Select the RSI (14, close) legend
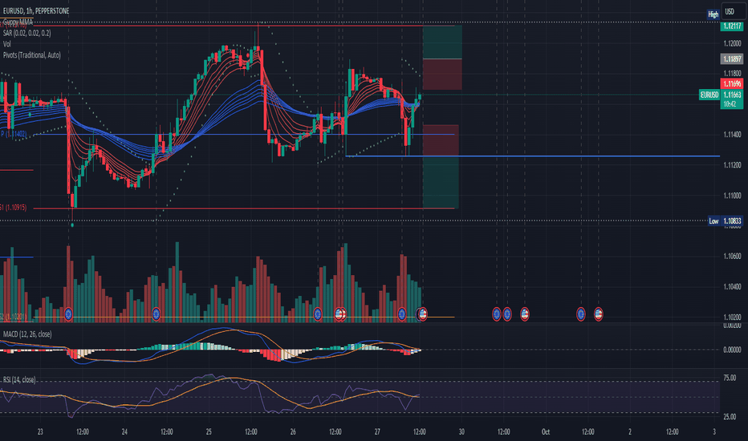Viewport: 748px width, 441px height. [x=19, y=379]
